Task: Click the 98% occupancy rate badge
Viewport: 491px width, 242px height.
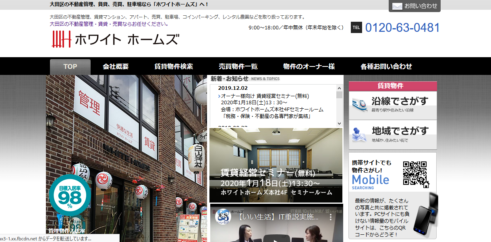Action: click(69, 195)
